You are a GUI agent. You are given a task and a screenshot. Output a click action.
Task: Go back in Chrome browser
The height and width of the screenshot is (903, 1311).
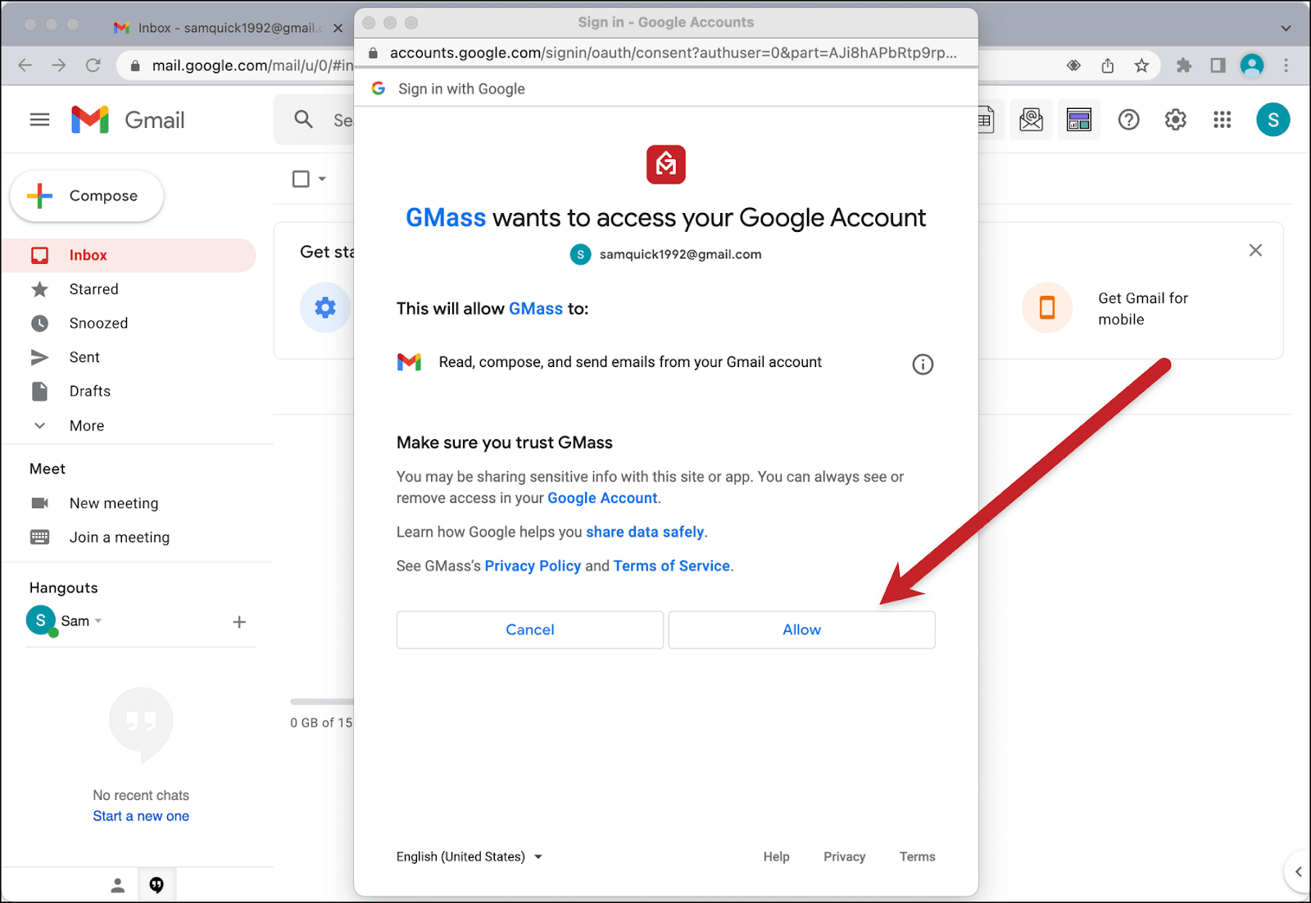(x=25, y=66)
